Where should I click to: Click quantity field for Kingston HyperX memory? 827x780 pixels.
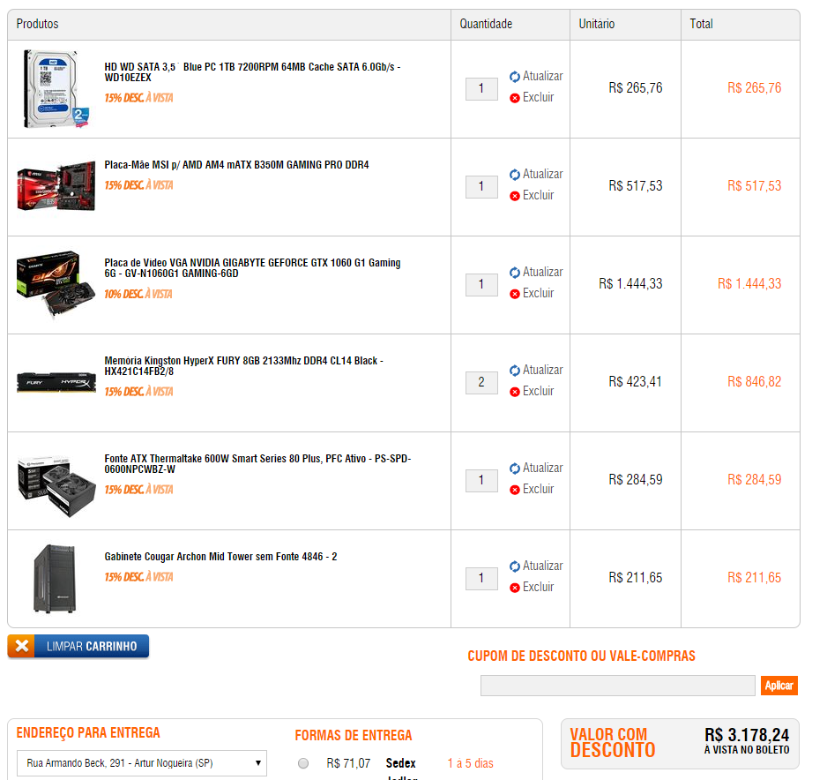click(x=481, y=383)
